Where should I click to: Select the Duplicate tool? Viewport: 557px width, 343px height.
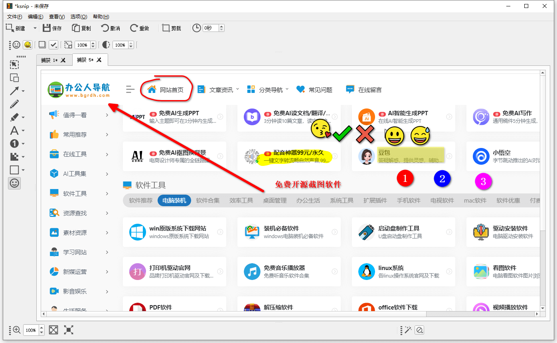(14, 78)
